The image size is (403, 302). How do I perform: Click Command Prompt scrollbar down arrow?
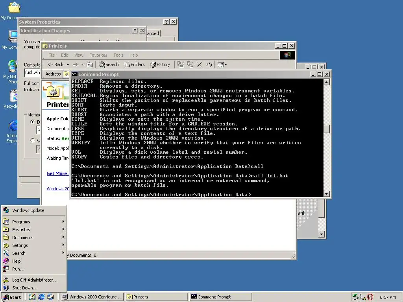point(326,194)
